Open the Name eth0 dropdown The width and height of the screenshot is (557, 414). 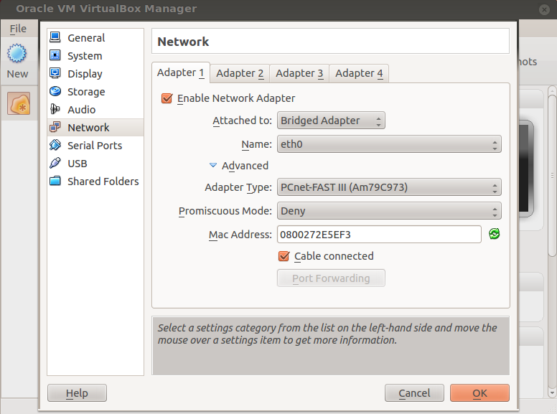pyautogui.click(x=389, y=144)
